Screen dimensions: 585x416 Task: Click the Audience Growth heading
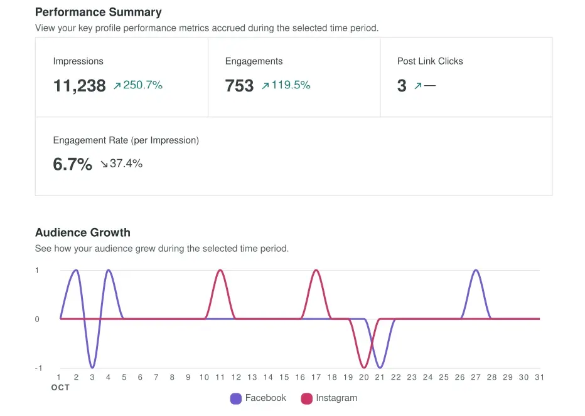click(83, 232)
